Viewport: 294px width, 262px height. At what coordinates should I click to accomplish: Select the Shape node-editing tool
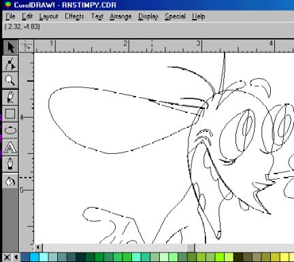[x=10, y=64]
